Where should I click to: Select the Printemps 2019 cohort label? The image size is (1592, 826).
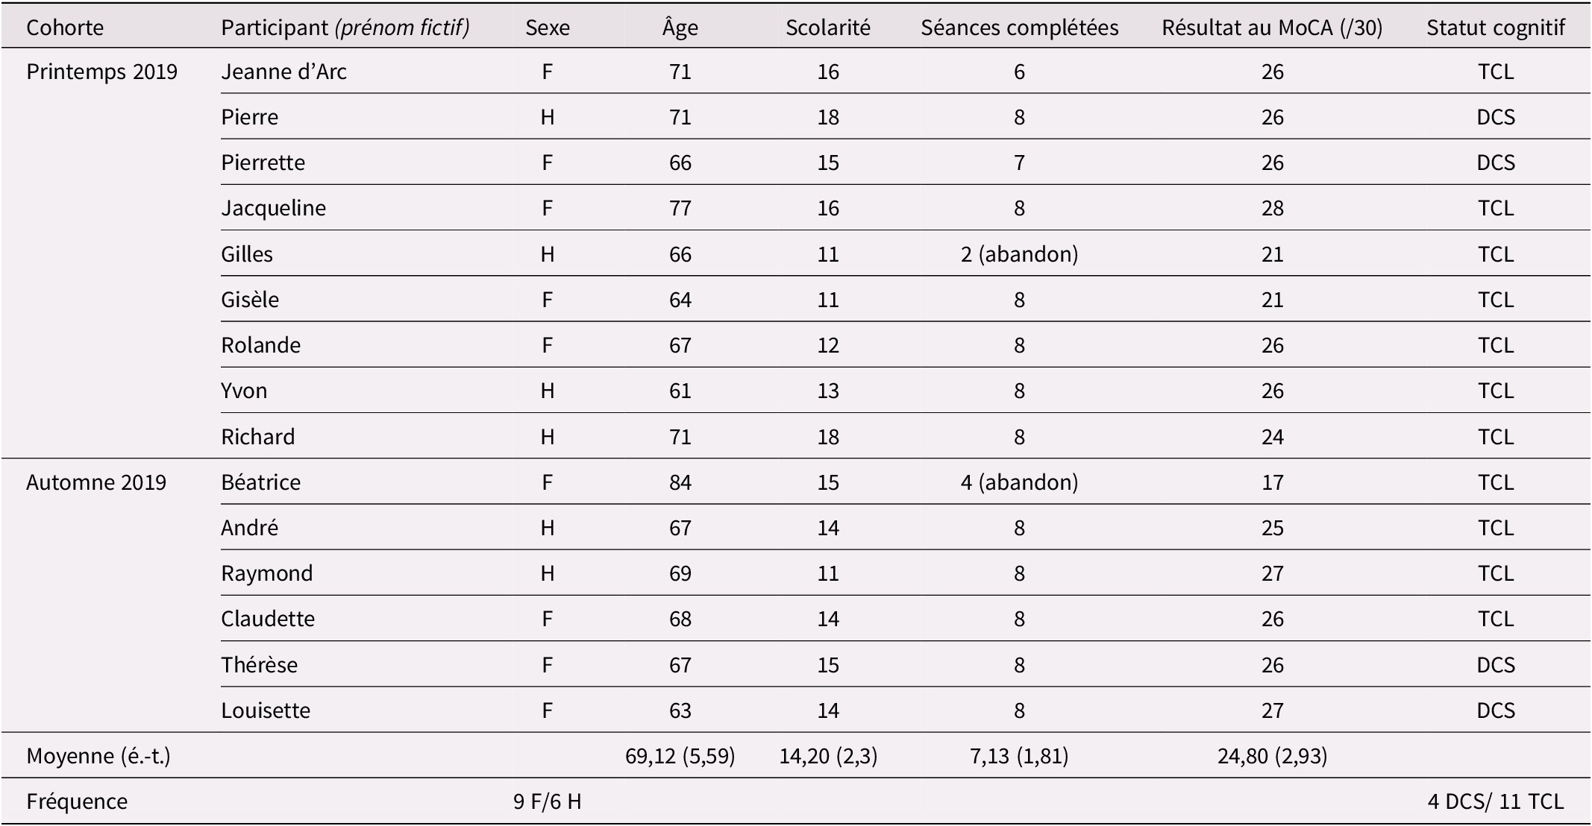(x=101, y=72)
